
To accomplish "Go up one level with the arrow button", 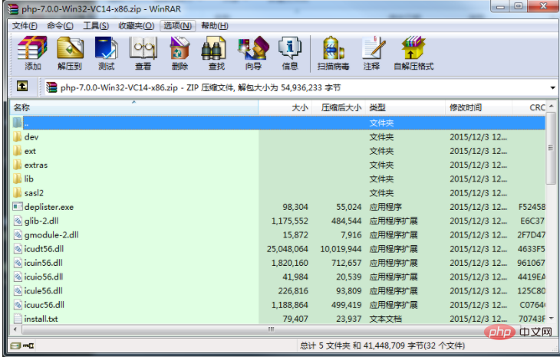I will click(22, 86).
